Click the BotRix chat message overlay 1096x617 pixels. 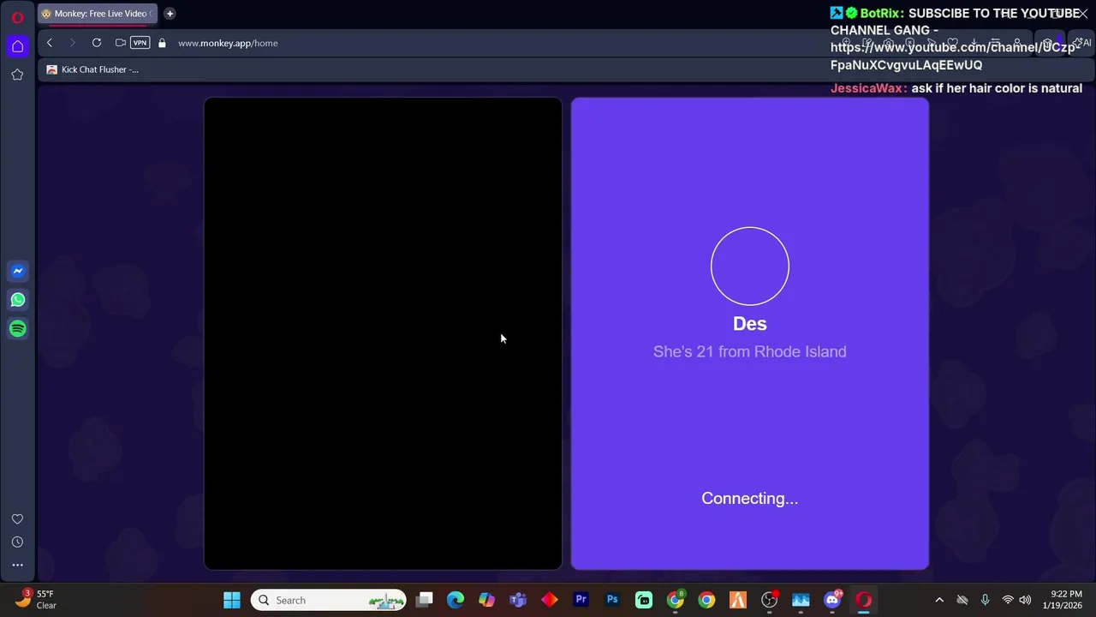tap(956, 39)
